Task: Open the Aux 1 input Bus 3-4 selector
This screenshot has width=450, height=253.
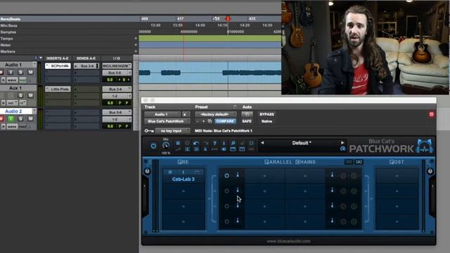Action: [x=117, y=89]
